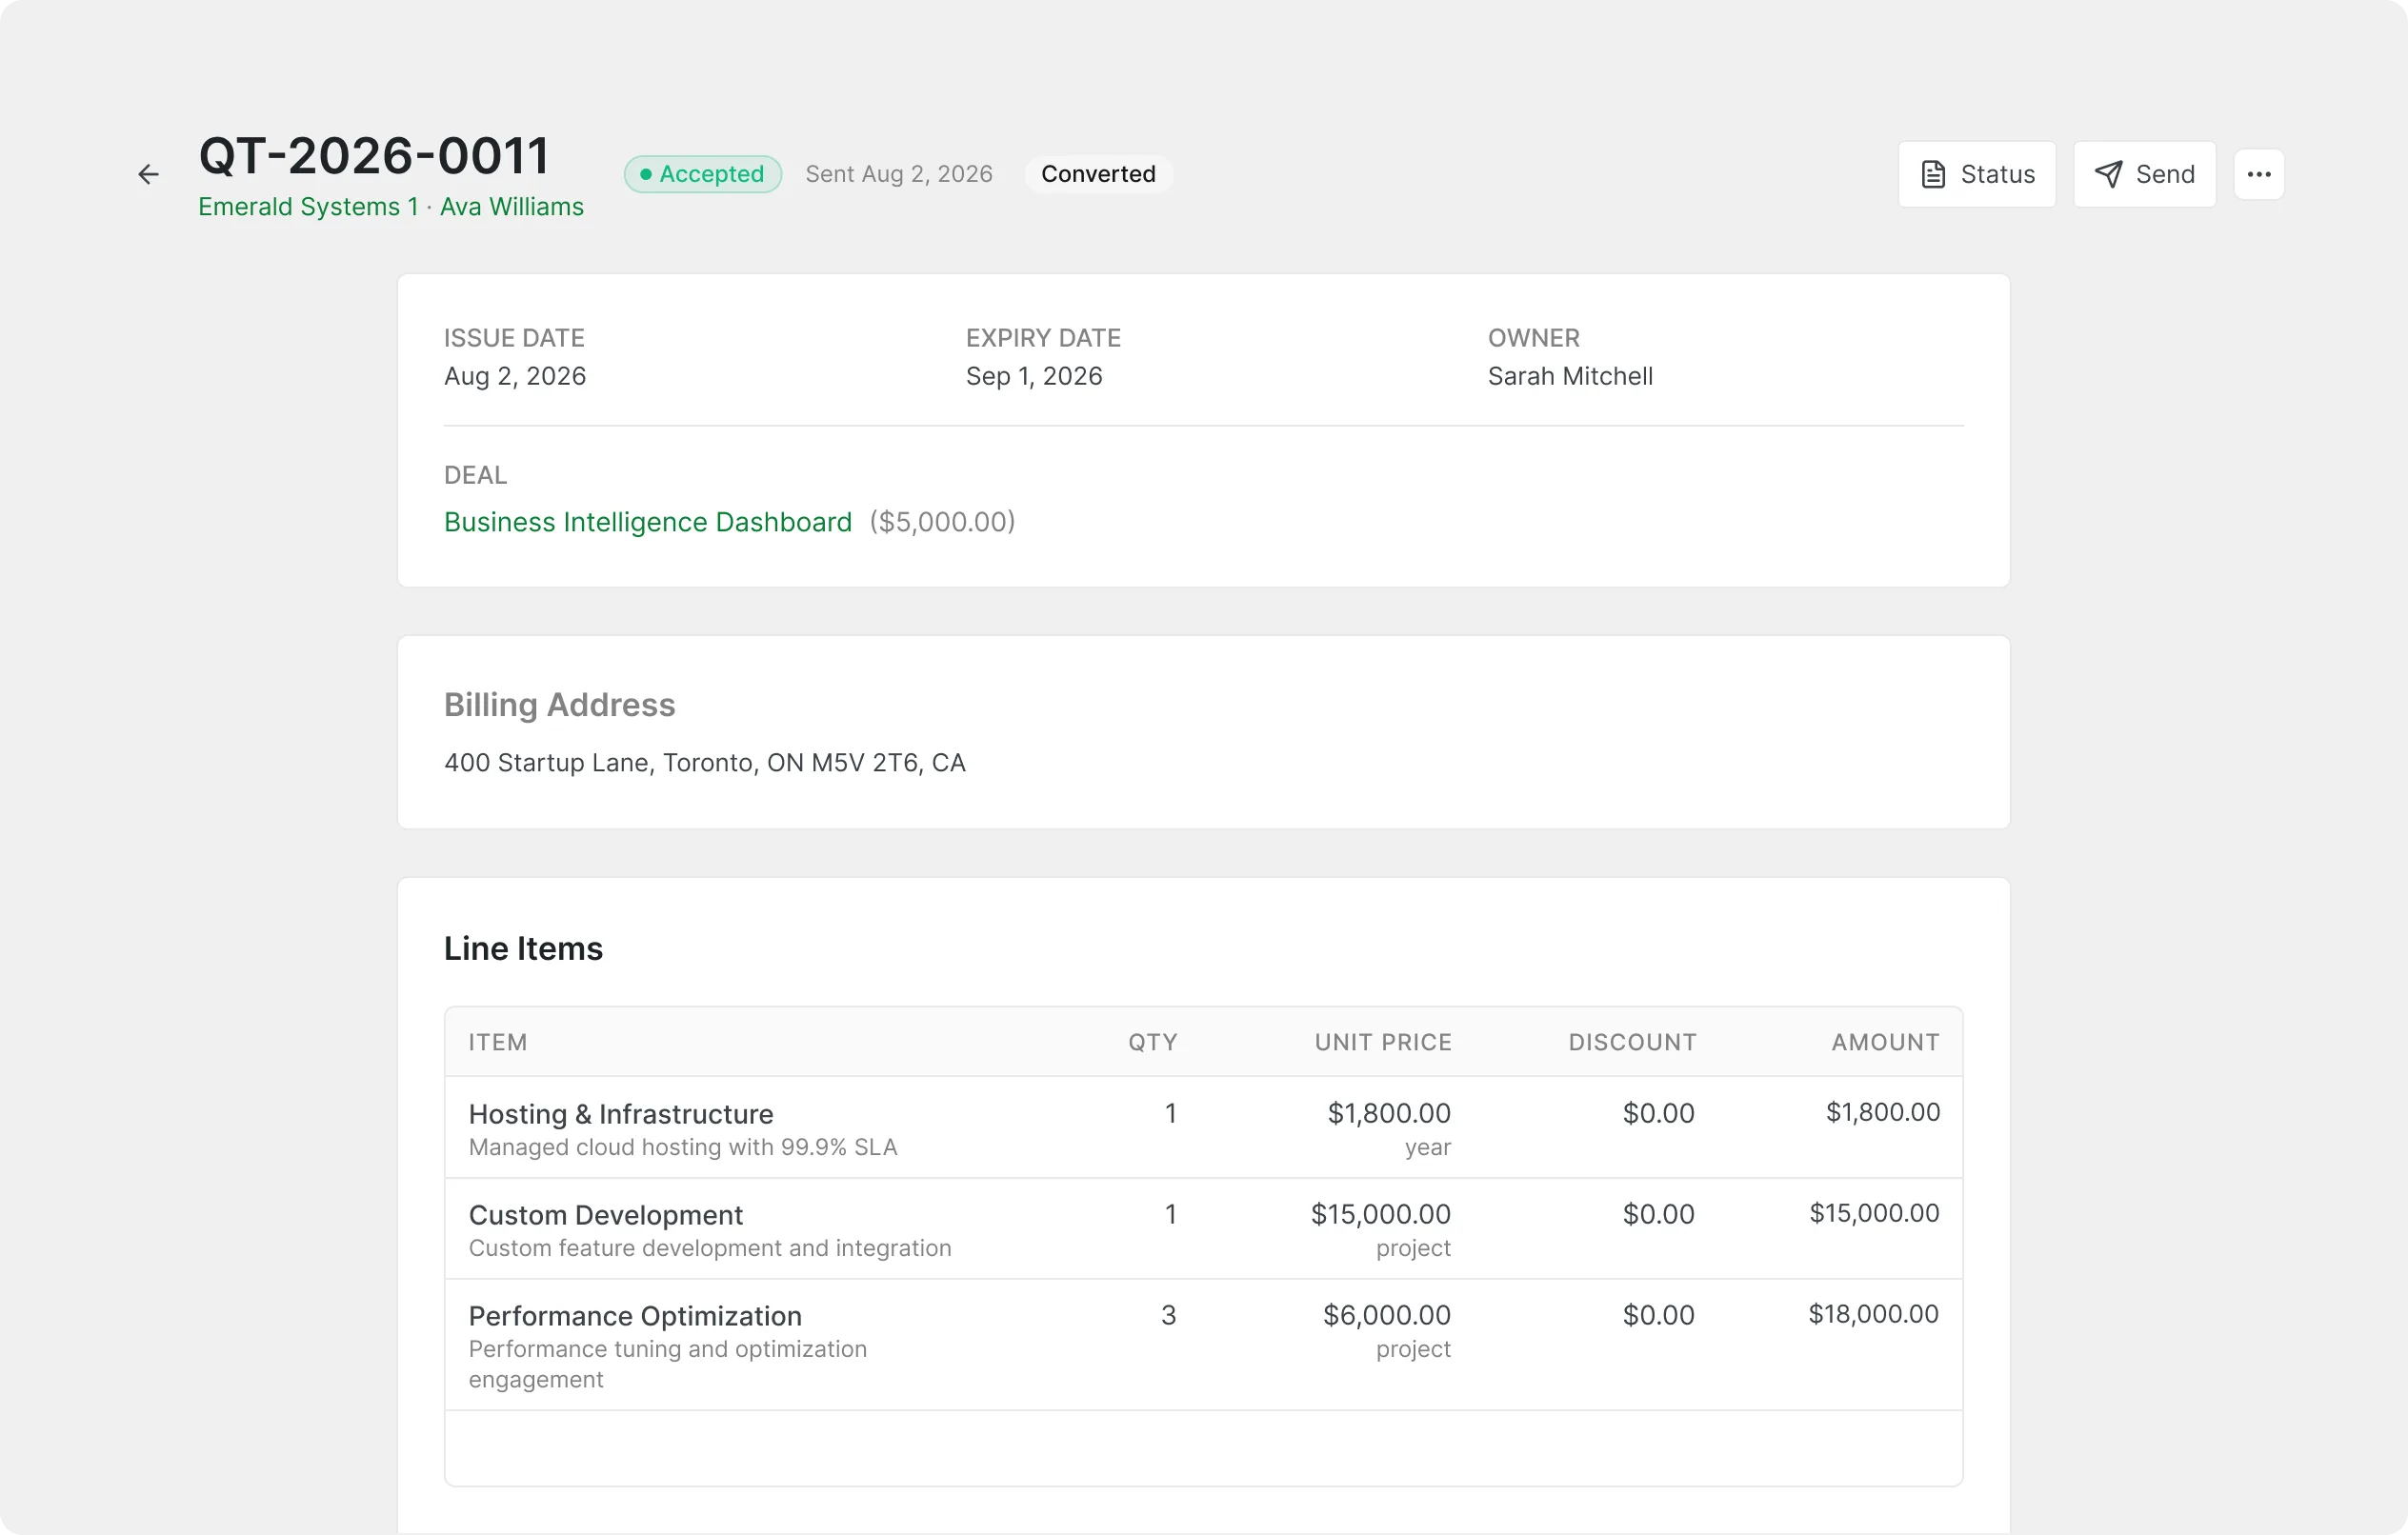Select the quote number QT-2026-0011 heading
Viewport: 2408px width, 1535px height.
374,156
